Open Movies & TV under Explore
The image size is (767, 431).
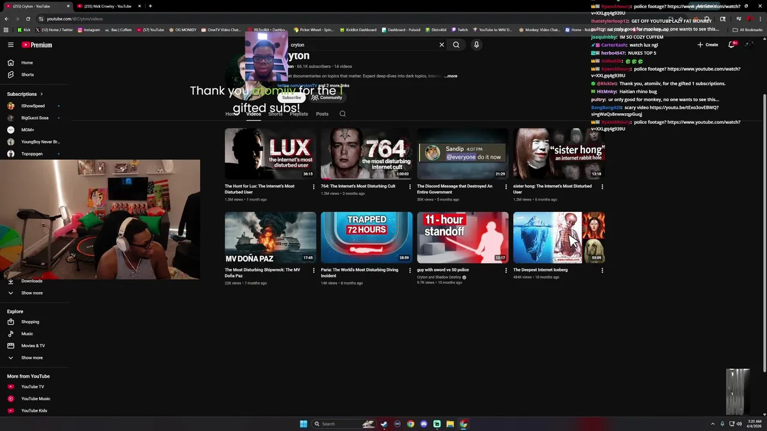pos(33,346)
